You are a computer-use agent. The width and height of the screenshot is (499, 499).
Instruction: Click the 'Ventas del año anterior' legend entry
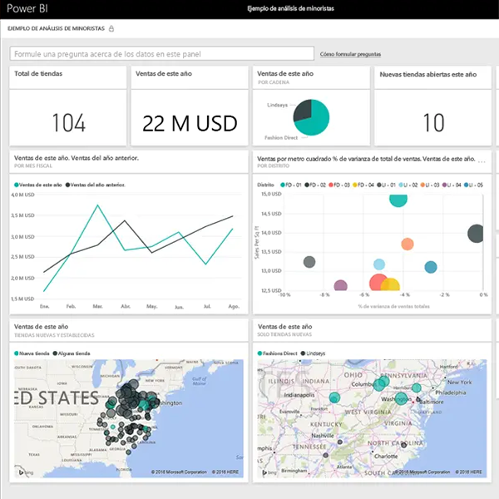[97, 185]
